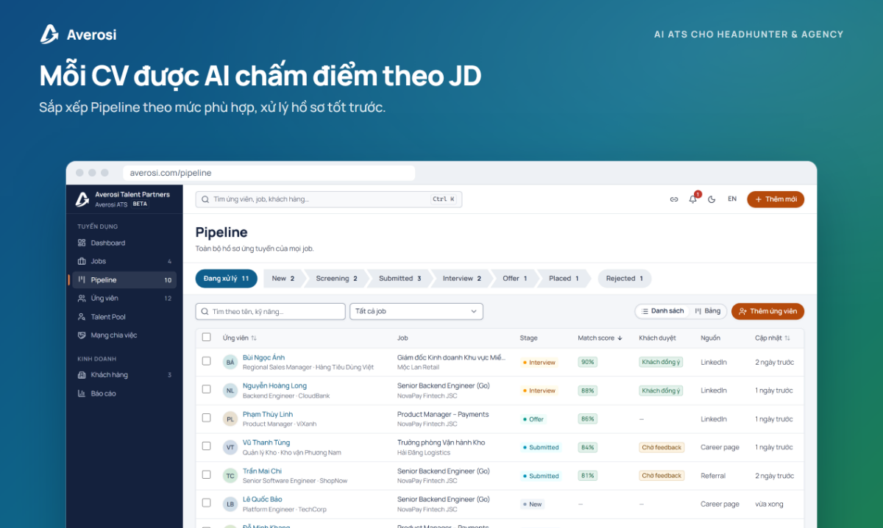
Task: Toggle dark mode moon icon
Action: pos(712,199)
